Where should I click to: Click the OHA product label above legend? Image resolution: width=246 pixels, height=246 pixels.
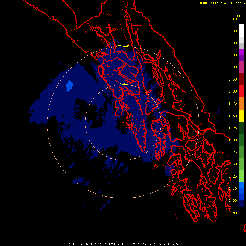[x=240, y=16]
